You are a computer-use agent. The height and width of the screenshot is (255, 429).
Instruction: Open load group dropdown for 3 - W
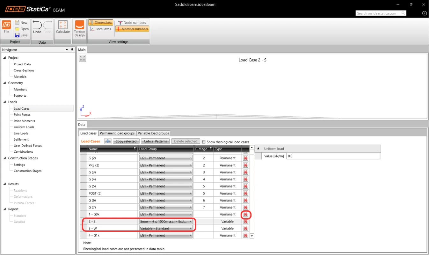(x=166, y=228)
